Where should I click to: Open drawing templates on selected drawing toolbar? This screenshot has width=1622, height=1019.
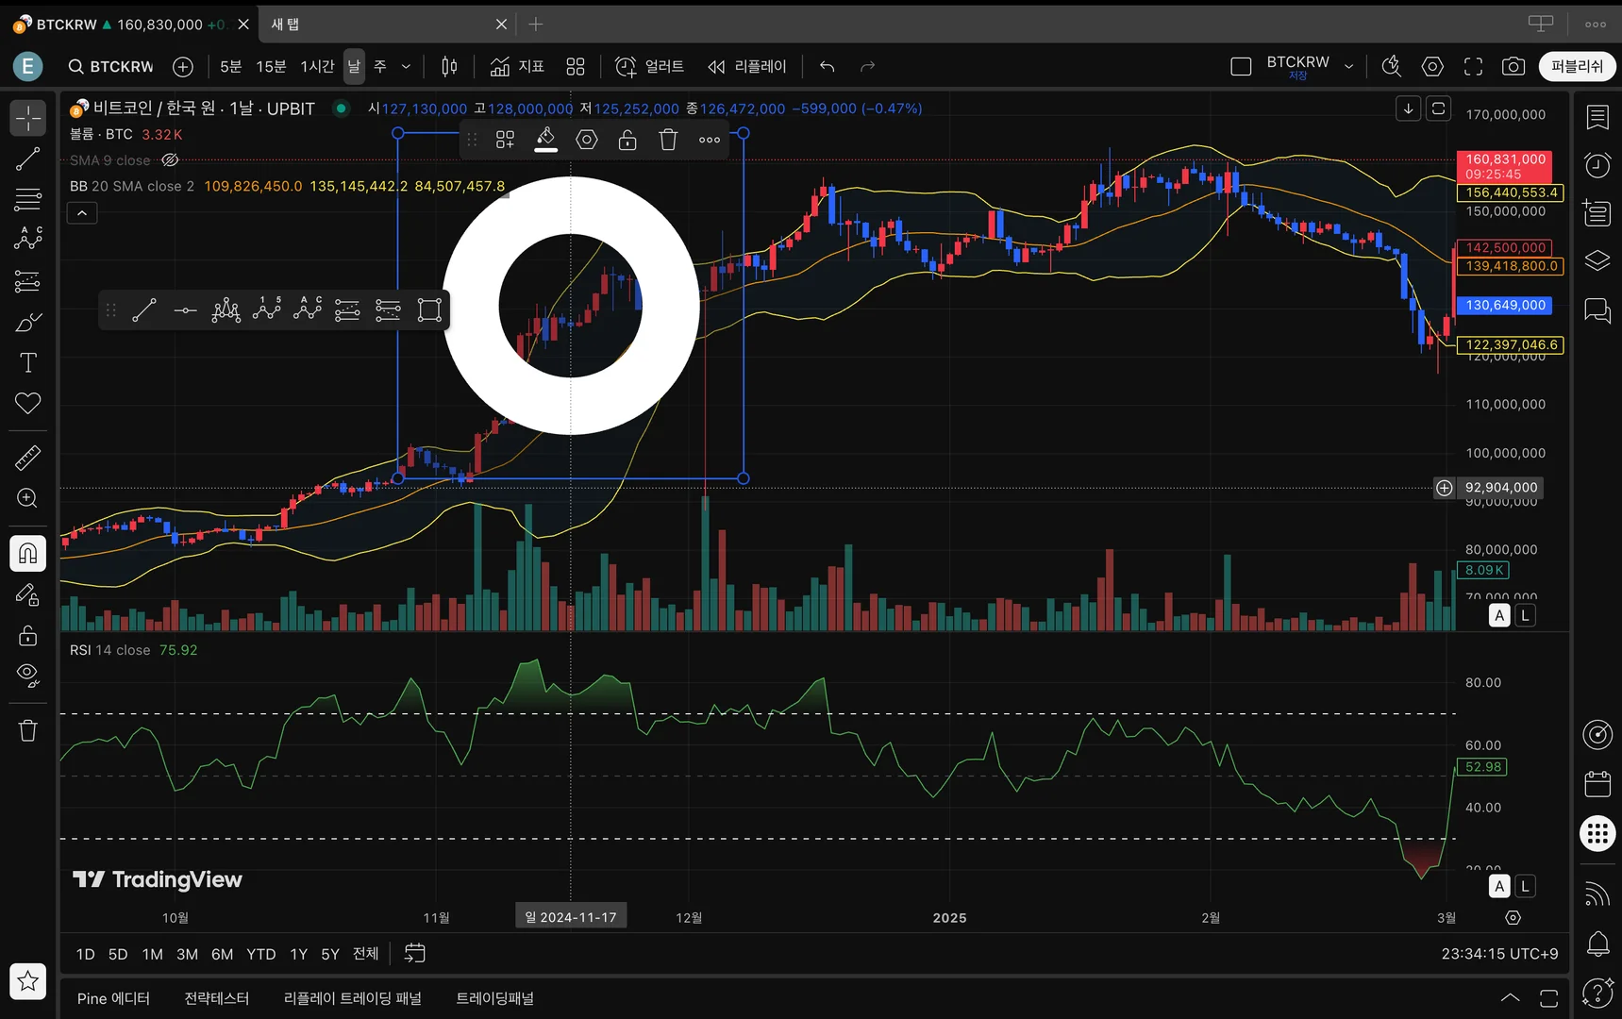(506, 140)
